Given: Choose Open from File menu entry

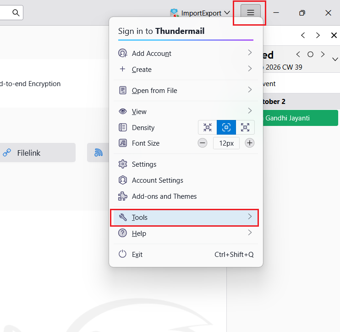Looking at the screenshot, I should pyautogui.click(x=186, y=90).
